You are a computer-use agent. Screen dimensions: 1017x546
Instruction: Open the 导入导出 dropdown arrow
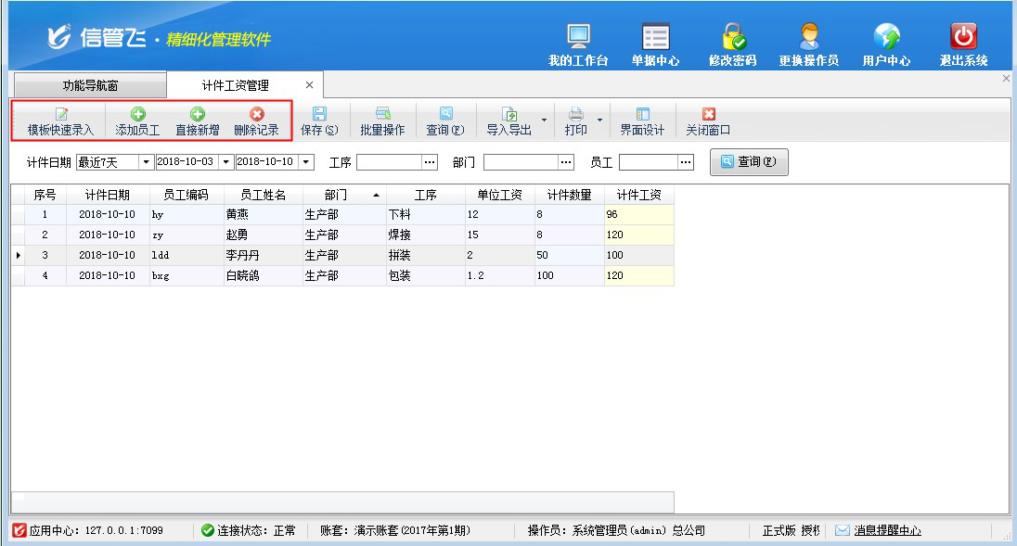544,121
